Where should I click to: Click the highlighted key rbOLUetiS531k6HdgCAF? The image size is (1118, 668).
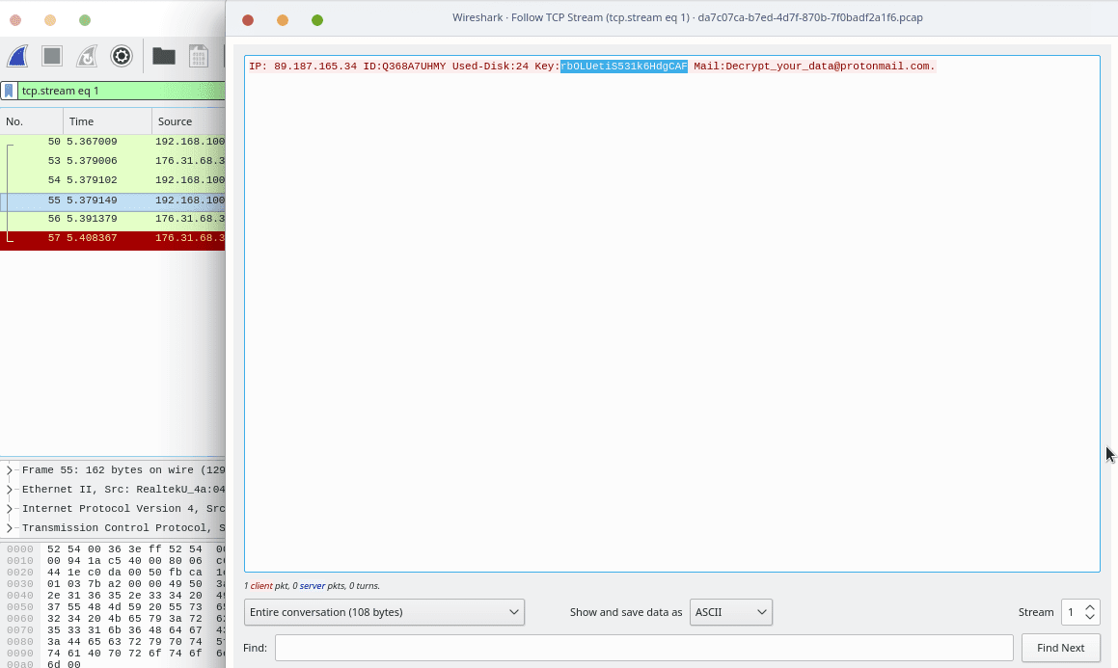tap(624, 67)
